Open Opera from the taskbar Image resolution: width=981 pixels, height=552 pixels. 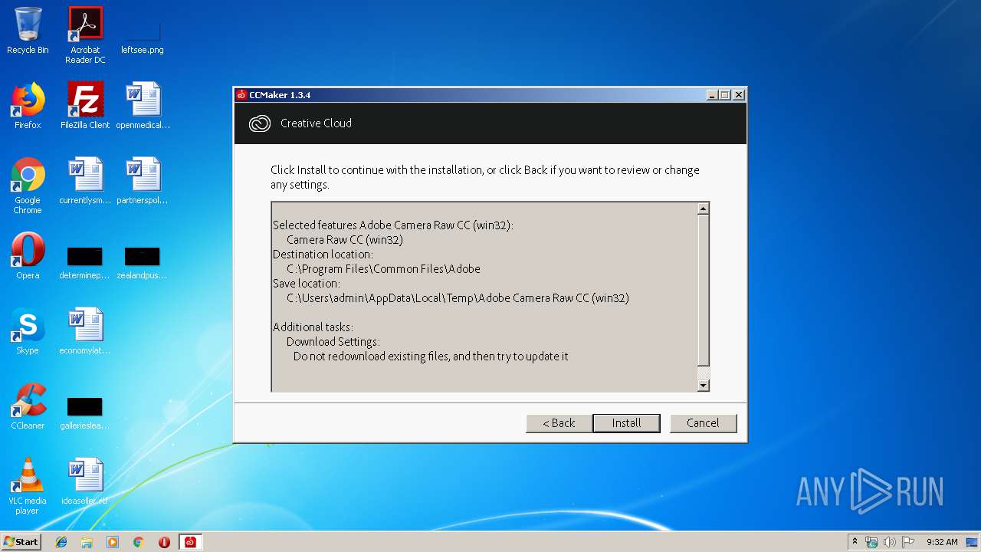pyautogui.click(x=164, y=542)
